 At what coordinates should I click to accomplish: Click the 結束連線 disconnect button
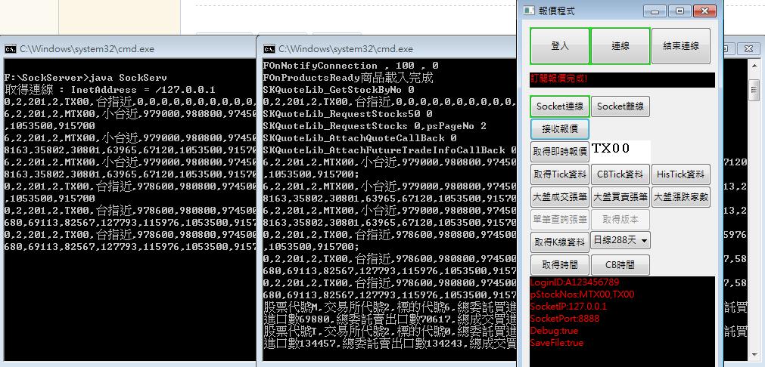680,46
